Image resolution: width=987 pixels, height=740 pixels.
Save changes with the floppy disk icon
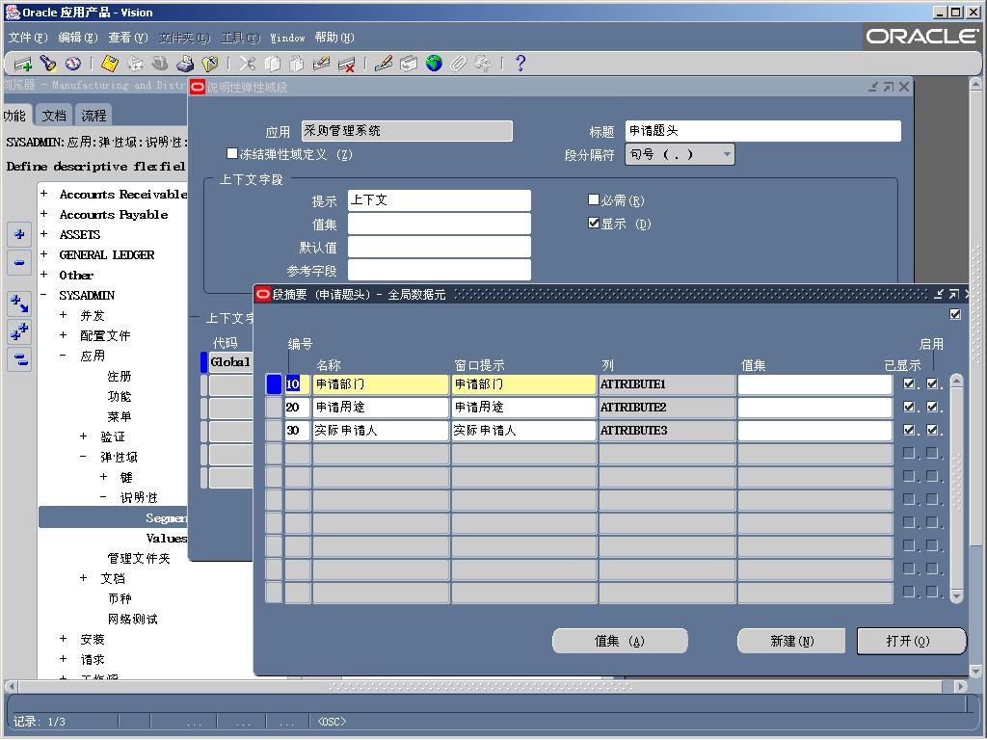coord(109,64)
